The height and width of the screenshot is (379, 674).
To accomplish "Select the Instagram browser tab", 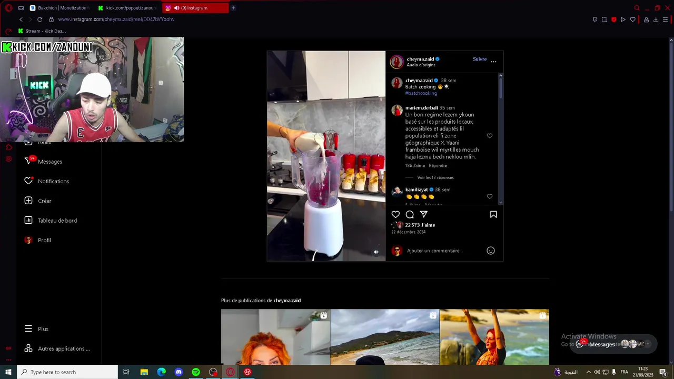I will tap(195, 8).
